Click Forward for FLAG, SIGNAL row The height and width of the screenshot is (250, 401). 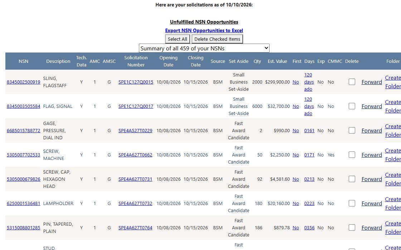372,106
